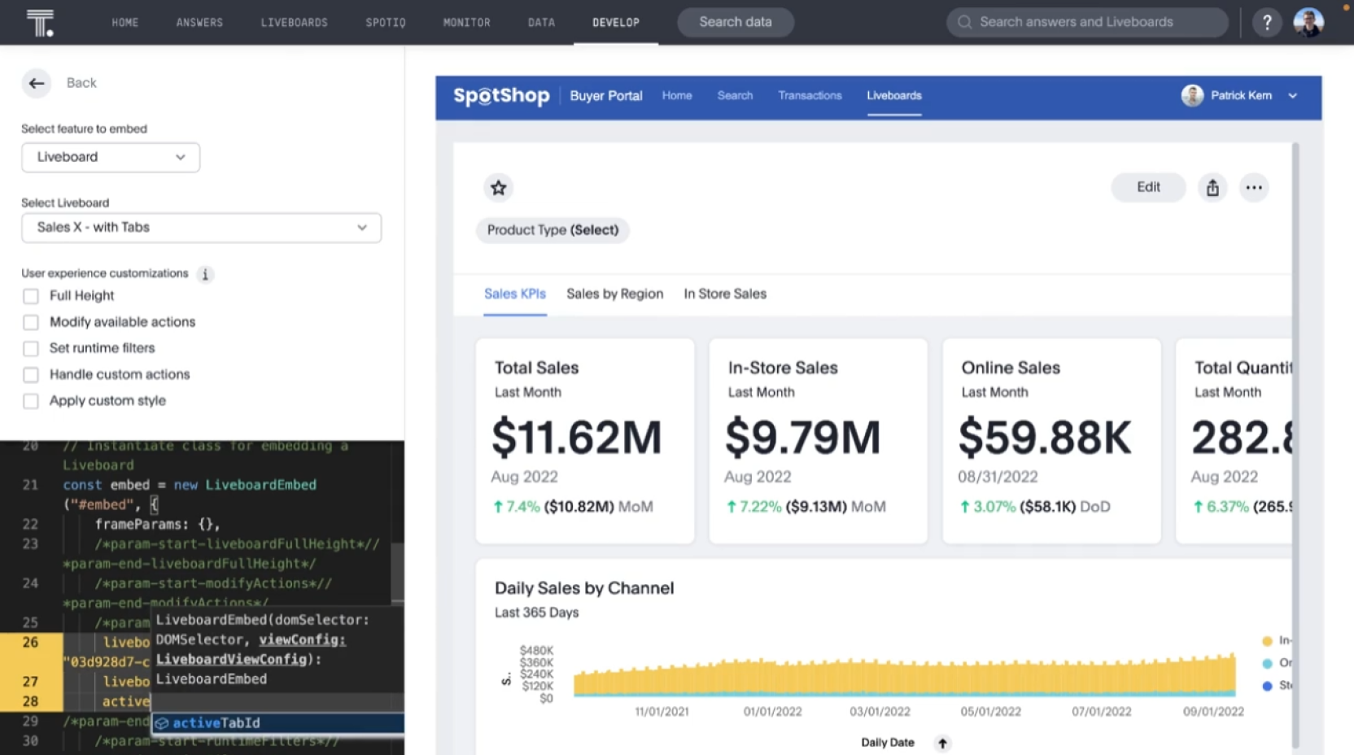
Task: Click the Buyer Portal label
Action: 606,96
